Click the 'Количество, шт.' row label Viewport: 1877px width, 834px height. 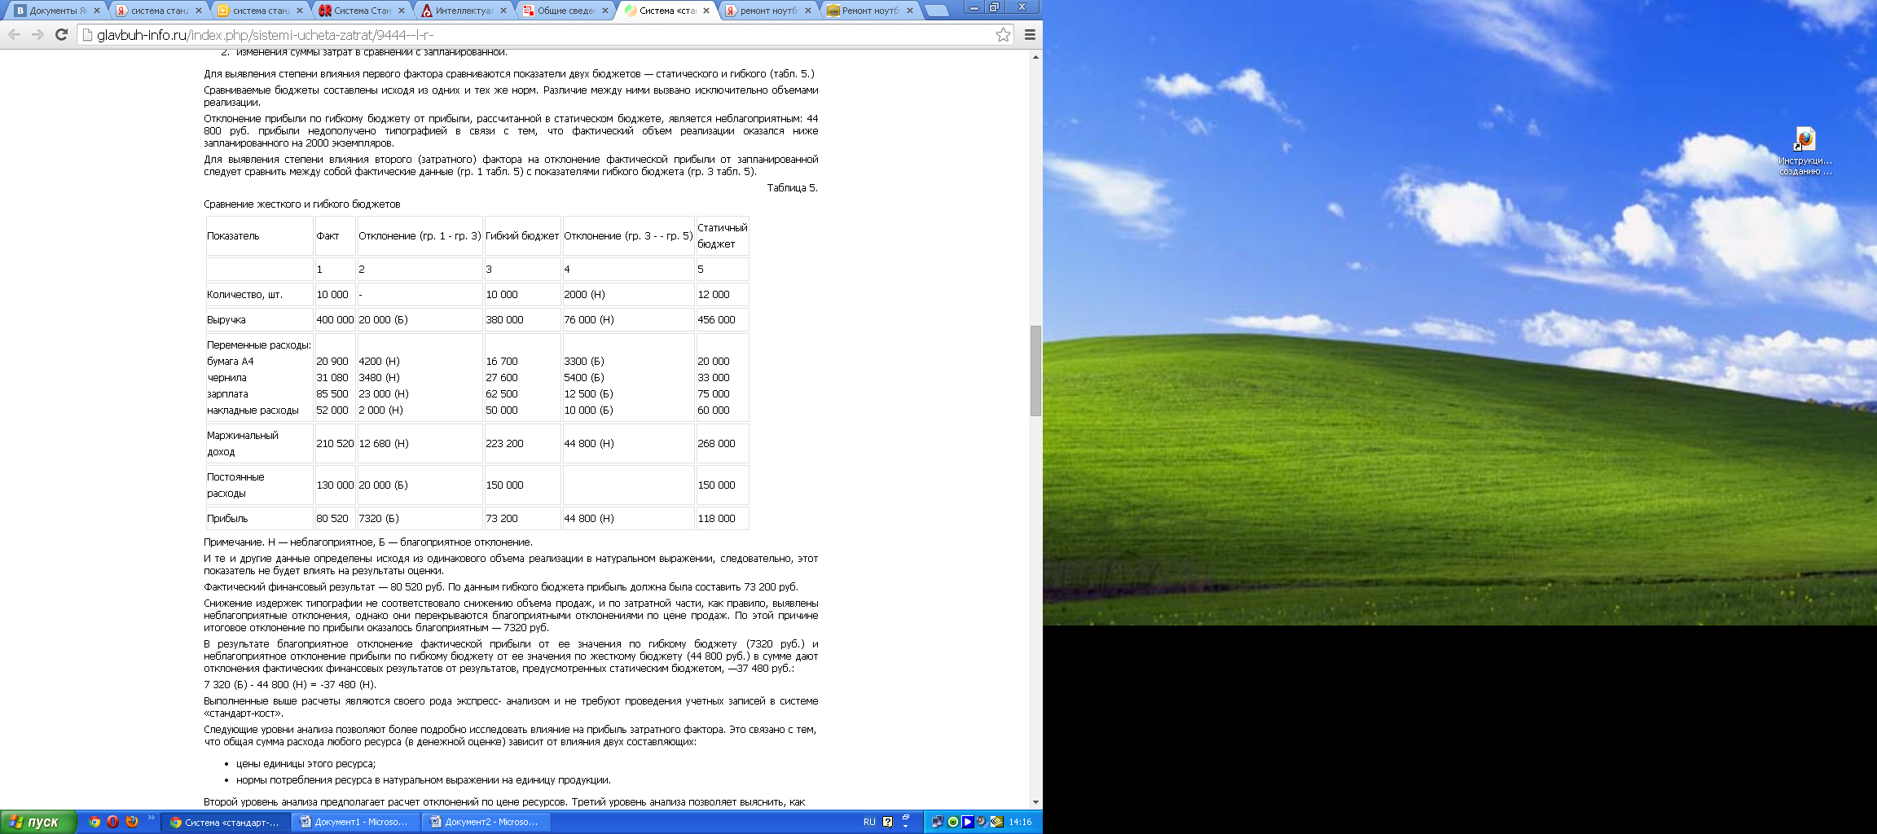point(259,295)
